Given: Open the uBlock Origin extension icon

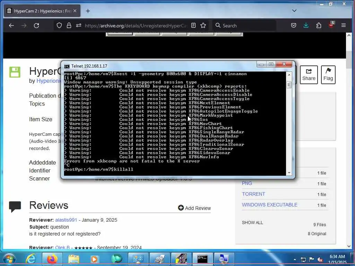Looking at the screenshot, I should coord(331,25).
